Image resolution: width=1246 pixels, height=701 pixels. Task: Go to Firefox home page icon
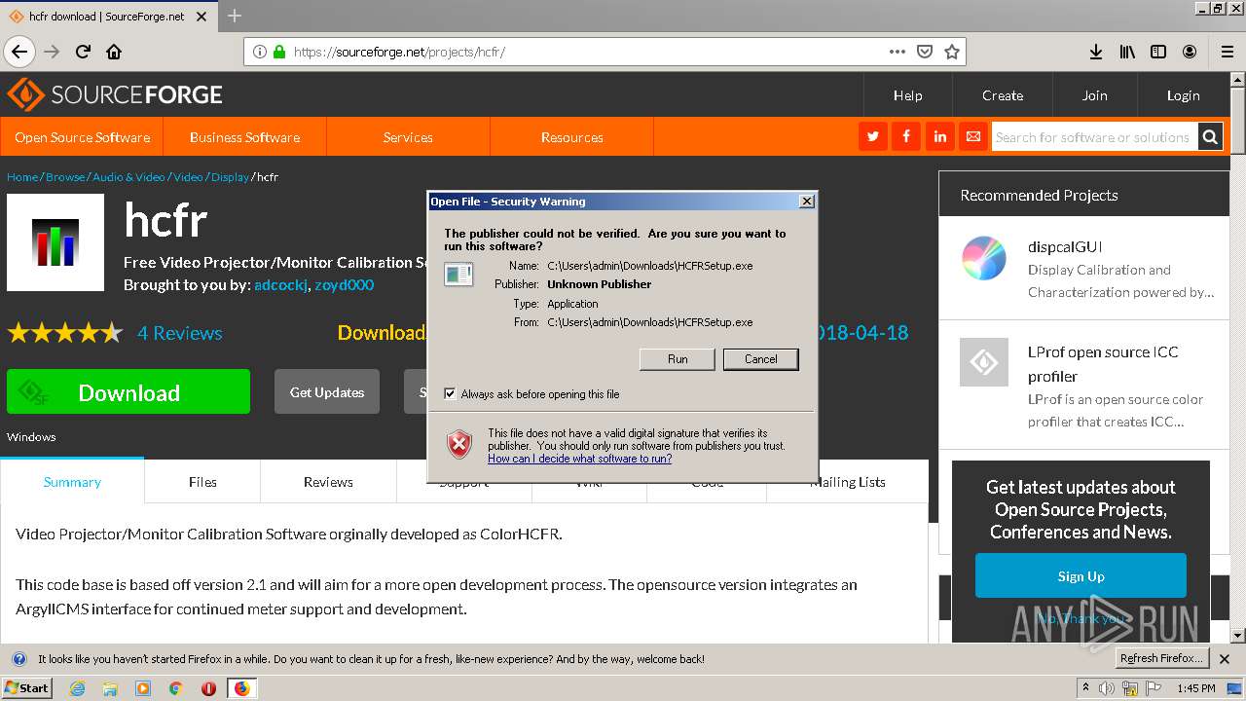[114, 52]
